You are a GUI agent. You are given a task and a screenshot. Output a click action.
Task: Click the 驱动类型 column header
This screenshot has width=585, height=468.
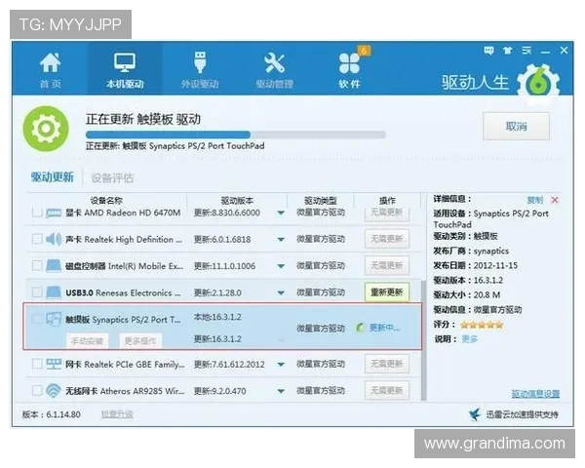click(x=321, y=201)
